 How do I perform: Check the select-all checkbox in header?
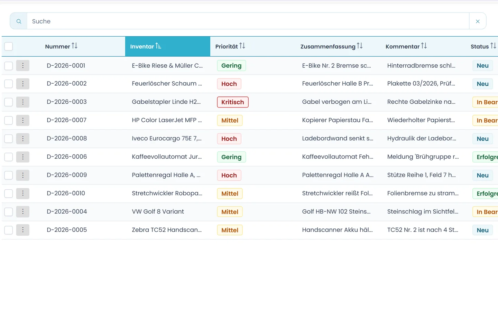coord(9,46)
